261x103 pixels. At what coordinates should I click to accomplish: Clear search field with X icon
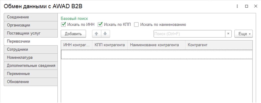click(x=228, y=34)
